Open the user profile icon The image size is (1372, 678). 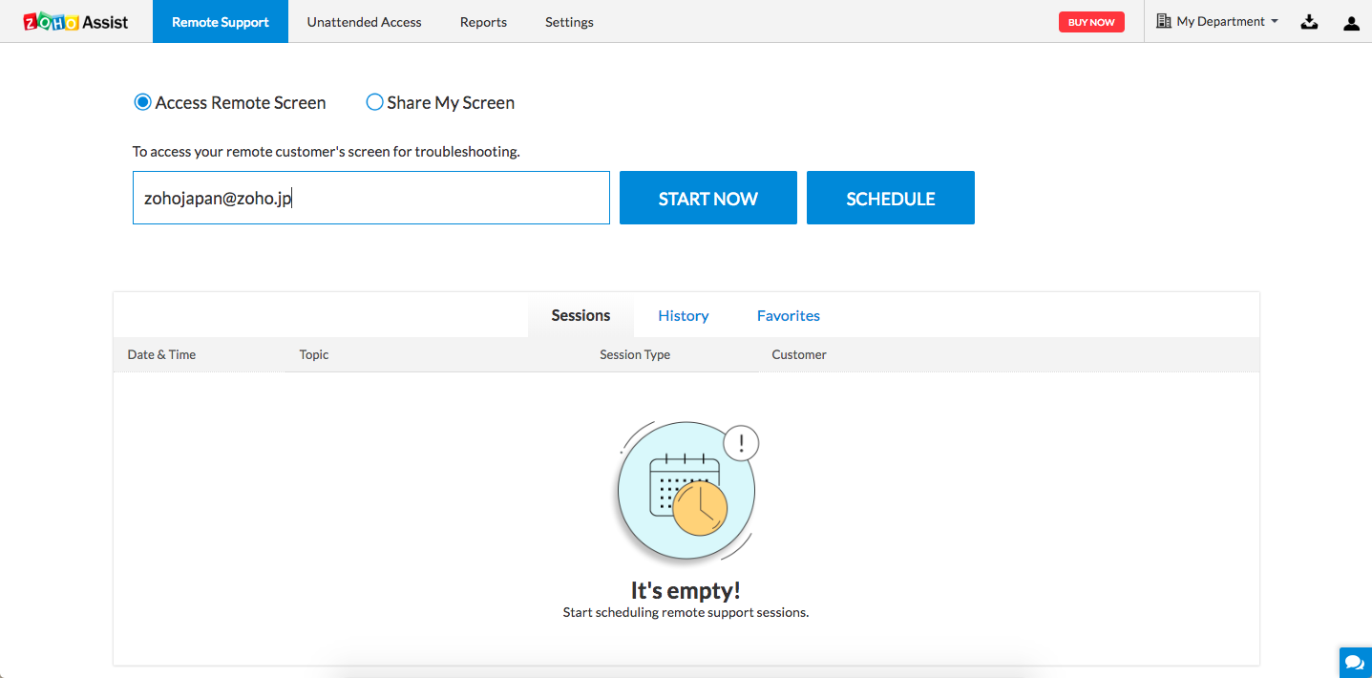(x=1351, y=22)
